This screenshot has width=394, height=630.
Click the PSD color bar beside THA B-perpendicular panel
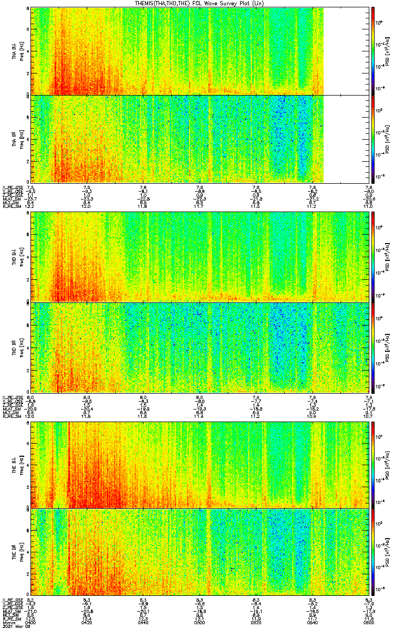(372, 51)
